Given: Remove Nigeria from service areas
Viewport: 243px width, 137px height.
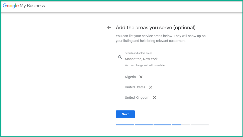Looking at the screenshot, I should [141, 77].
